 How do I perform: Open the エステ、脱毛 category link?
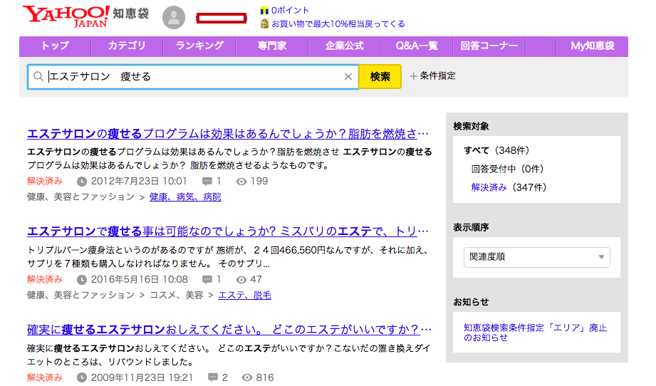click(244, 295)
